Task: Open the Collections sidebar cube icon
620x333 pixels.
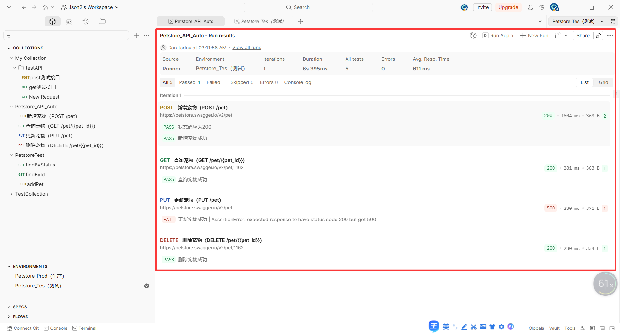Action: [53, 21]
